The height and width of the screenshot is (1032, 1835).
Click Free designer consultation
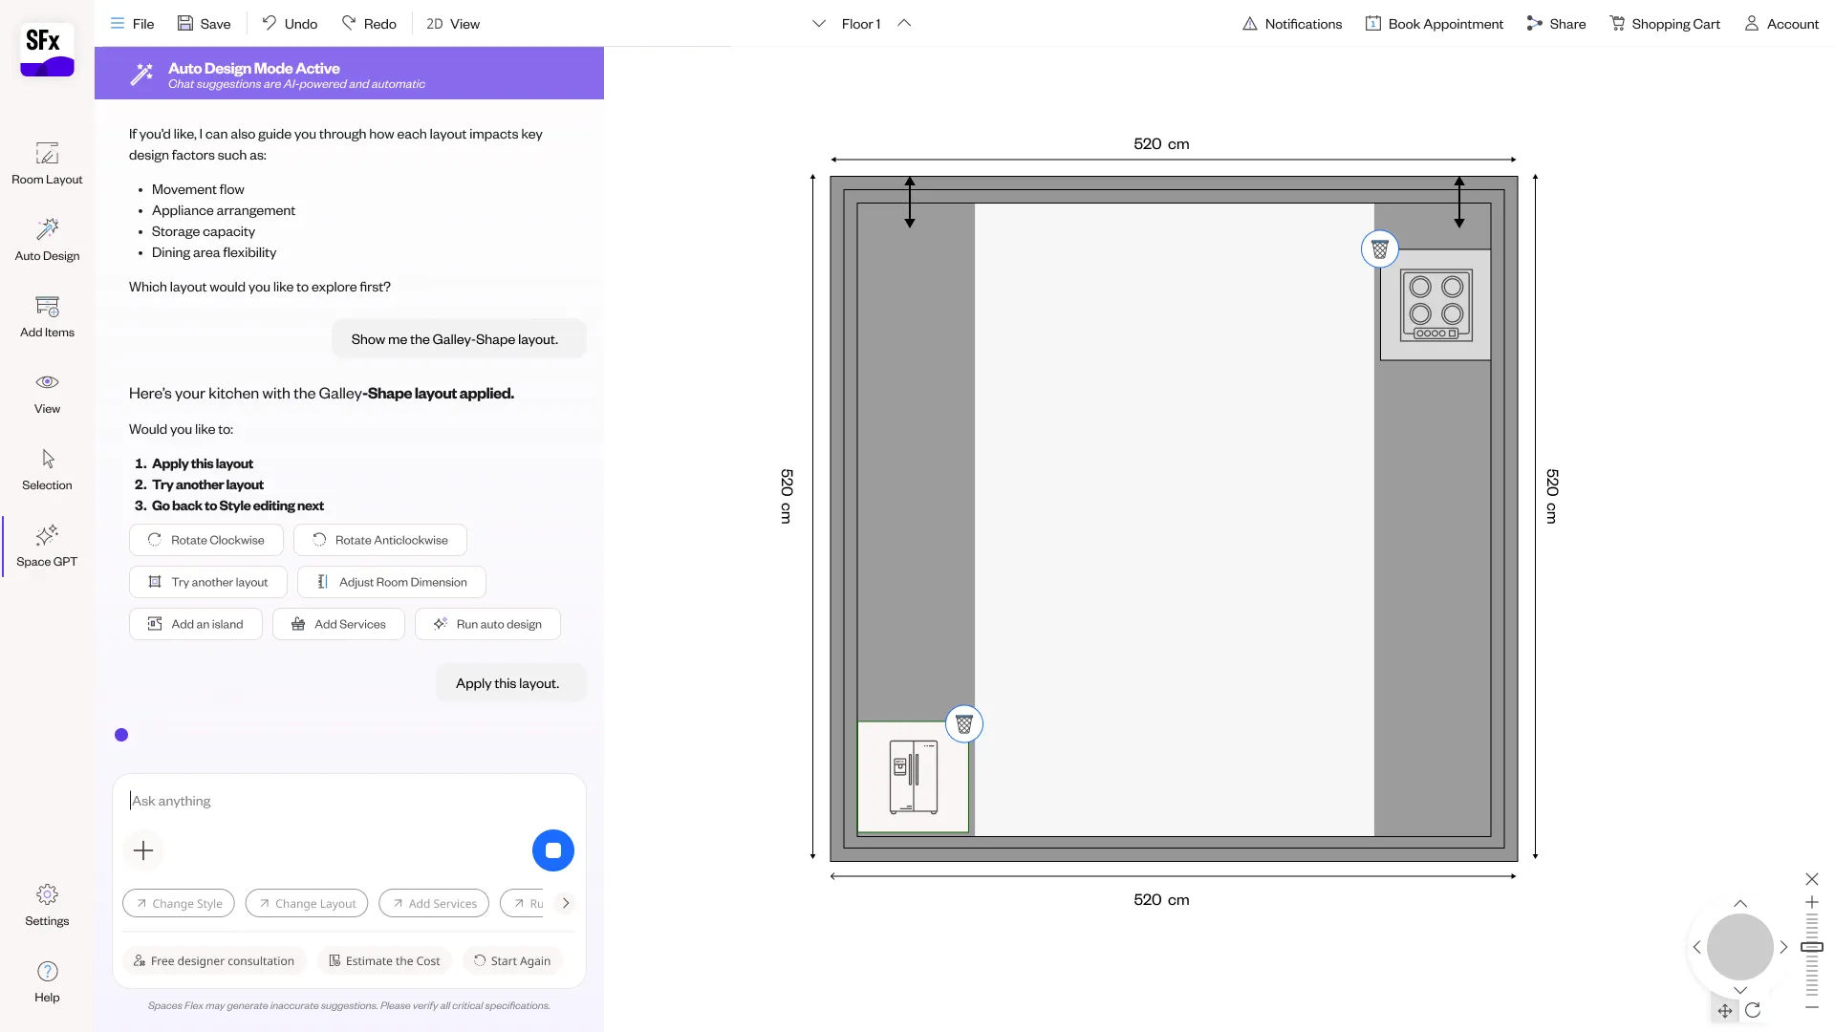[214, 960]
